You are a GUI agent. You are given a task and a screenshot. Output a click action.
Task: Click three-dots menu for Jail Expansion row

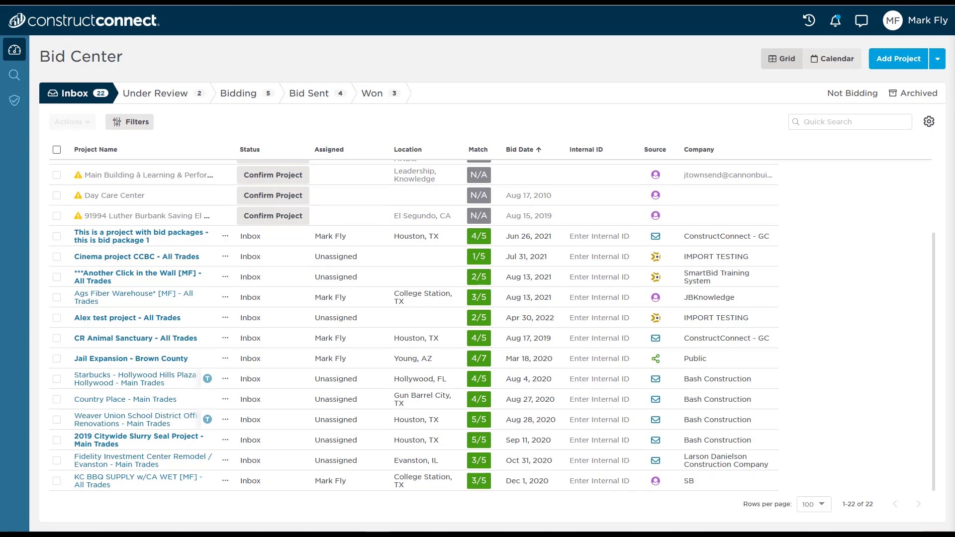coord(225,358)
